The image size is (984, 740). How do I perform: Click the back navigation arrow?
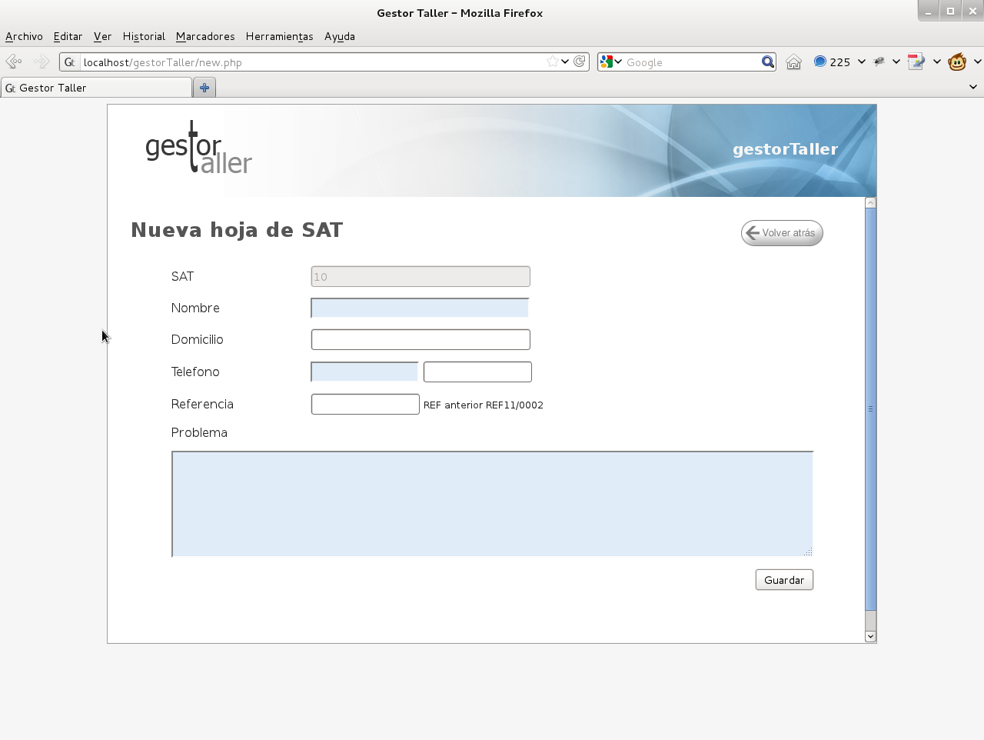pyautogui.click(x=13, y=62)
